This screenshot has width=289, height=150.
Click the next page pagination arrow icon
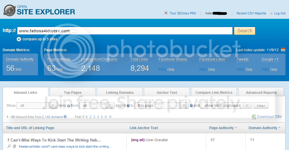pyautogui.click(x=110, y=117)
